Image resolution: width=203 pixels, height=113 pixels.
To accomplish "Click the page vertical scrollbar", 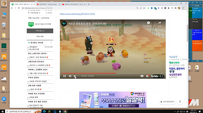I will click(188, 33).
